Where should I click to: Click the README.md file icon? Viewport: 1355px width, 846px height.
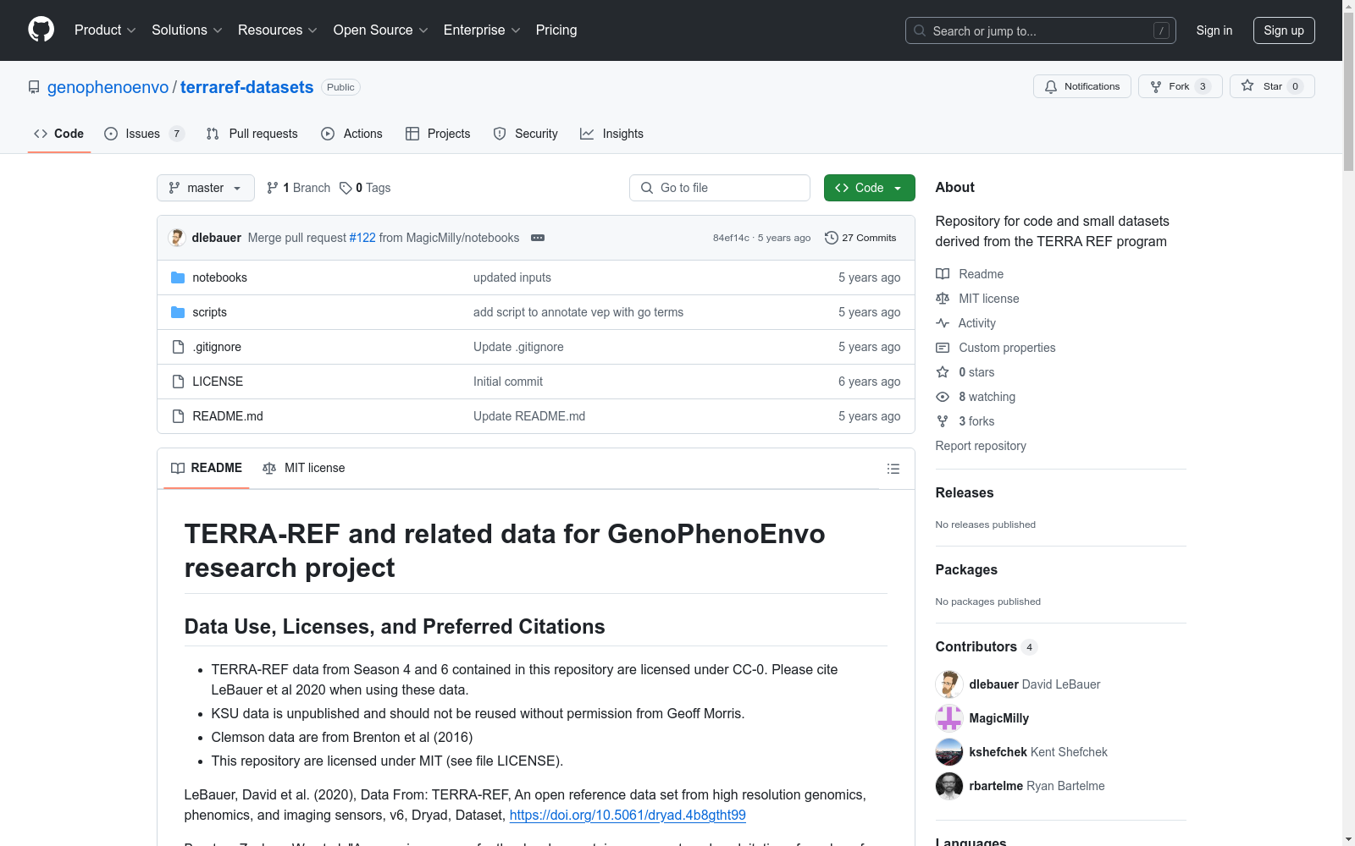pos(178,416)
